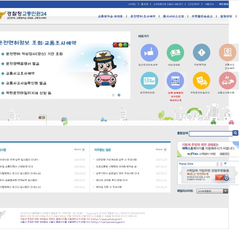
Task: Open FAQ '납부기한이 공휴일인 경우 주의사항 안내'
Action: 118,173
